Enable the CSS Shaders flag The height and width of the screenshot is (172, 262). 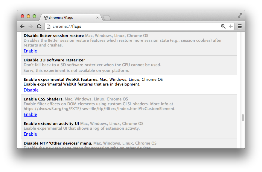pos(30,114)
